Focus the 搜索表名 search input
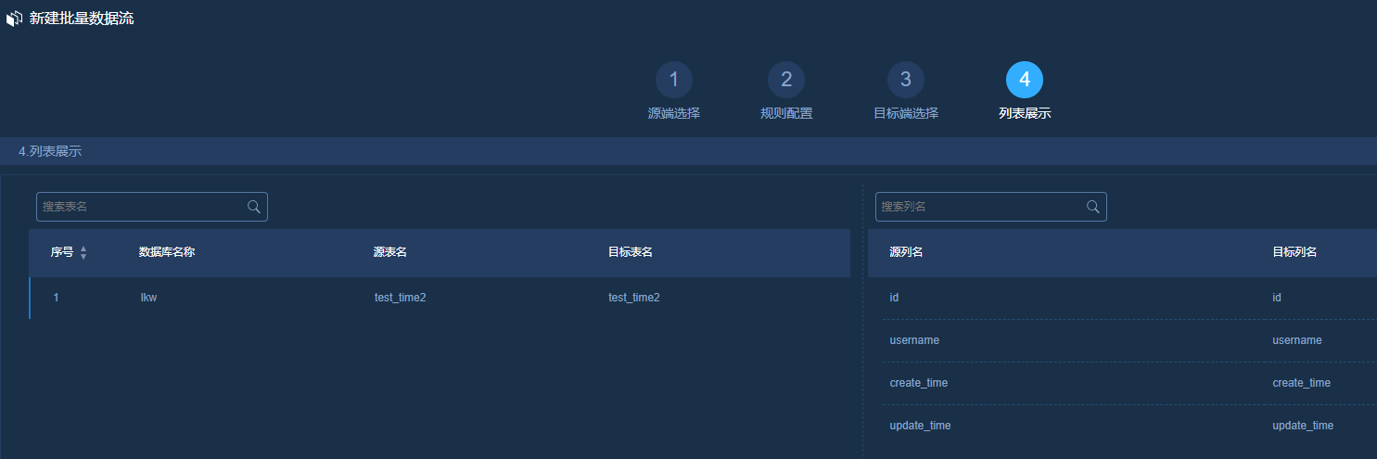This screenshot has height=459, width=1377. [141, 207]
